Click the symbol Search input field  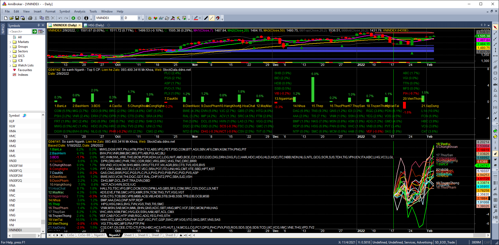[20, 32]
